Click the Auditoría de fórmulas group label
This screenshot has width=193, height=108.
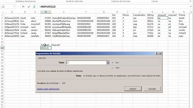[x=121, y=1]
